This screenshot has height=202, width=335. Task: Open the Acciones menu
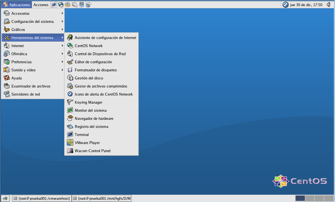tap(41, 5)
